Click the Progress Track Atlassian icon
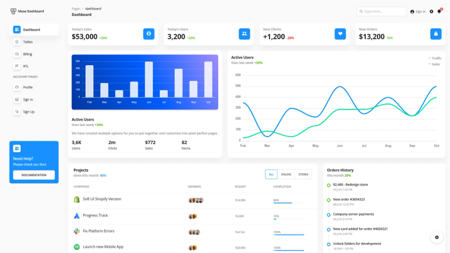The image size is (450, 253). 76,216
